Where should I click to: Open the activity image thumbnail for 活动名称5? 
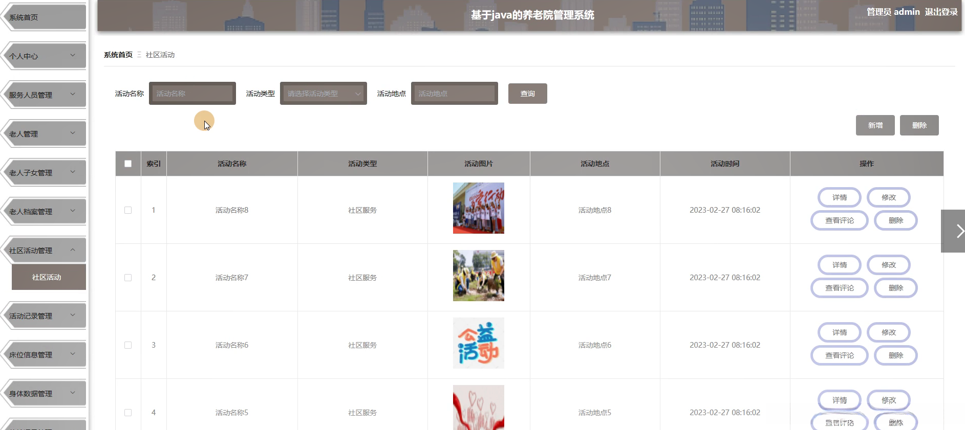(479, 408)
